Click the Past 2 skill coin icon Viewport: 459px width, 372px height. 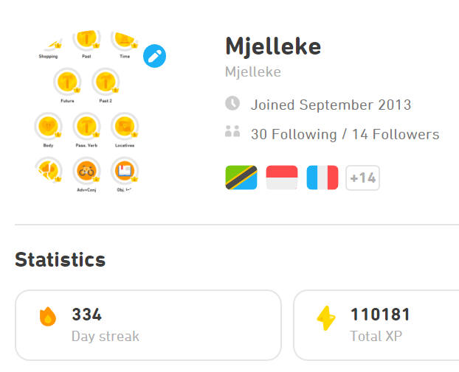106,82
